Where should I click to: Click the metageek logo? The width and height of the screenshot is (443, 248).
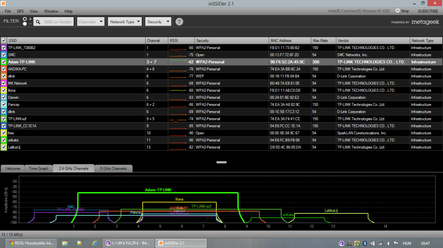click(x=425, y=22)
